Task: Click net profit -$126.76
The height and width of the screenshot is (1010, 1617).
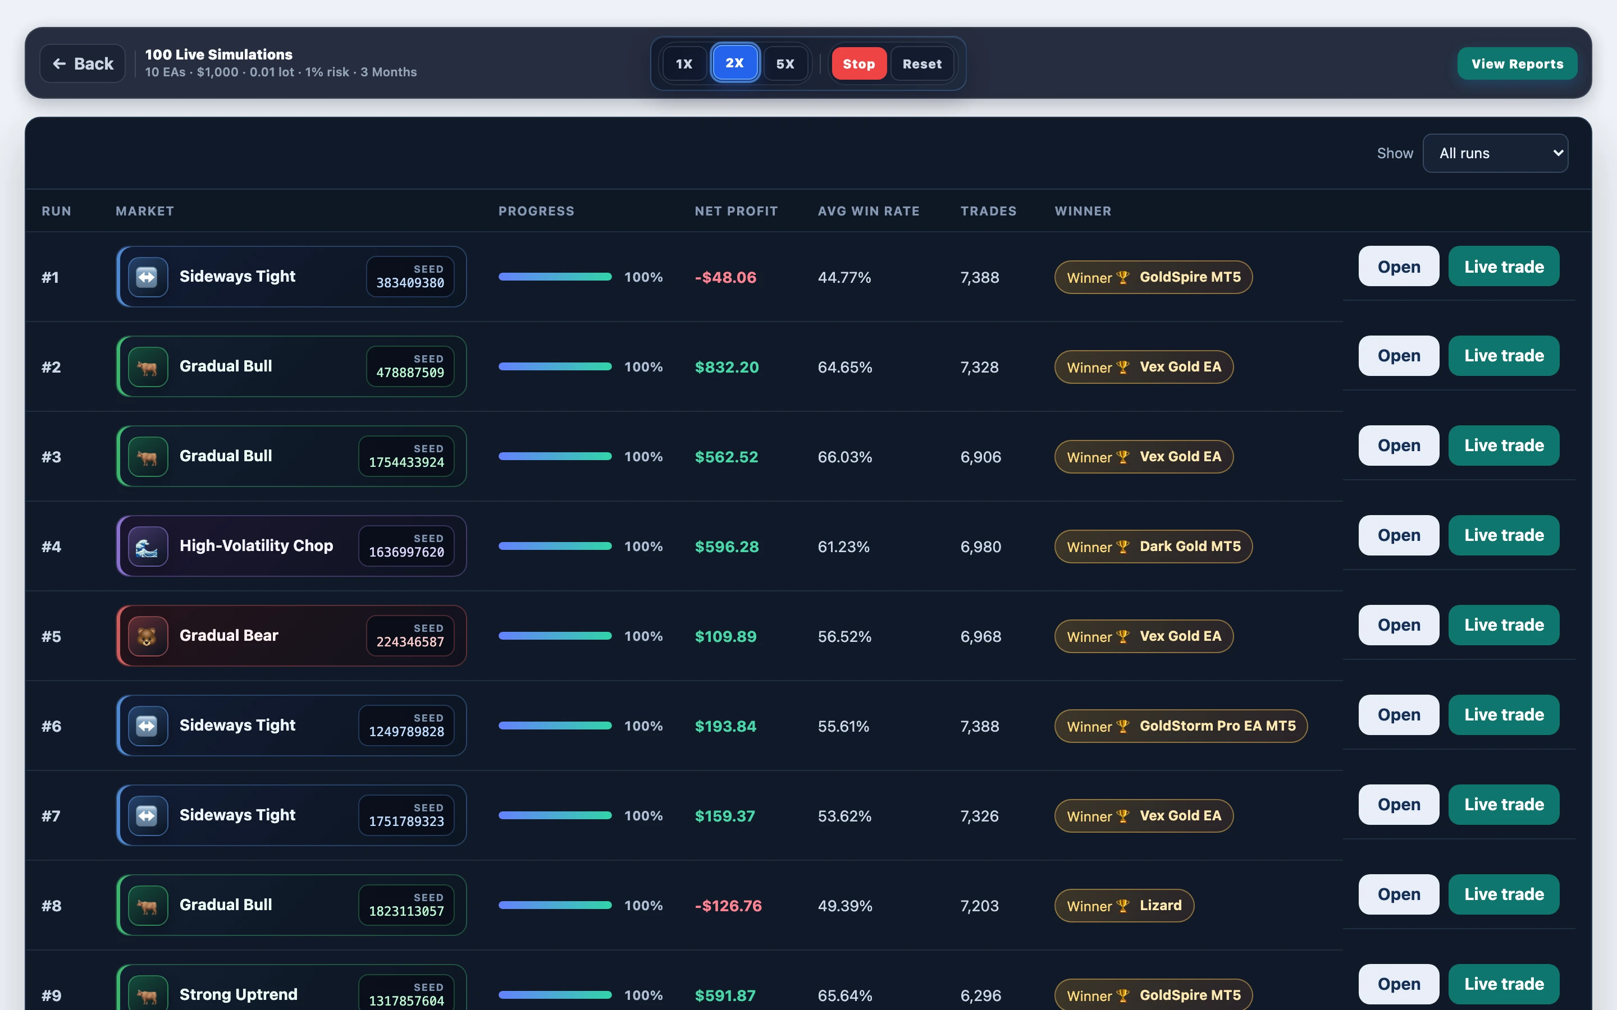Action: 728,906
